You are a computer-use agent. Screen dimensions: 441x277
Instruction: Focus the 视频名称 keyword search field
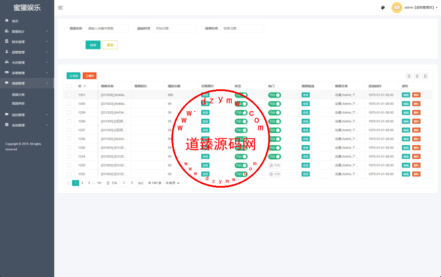pyautogui.click(x=107, y=28)
